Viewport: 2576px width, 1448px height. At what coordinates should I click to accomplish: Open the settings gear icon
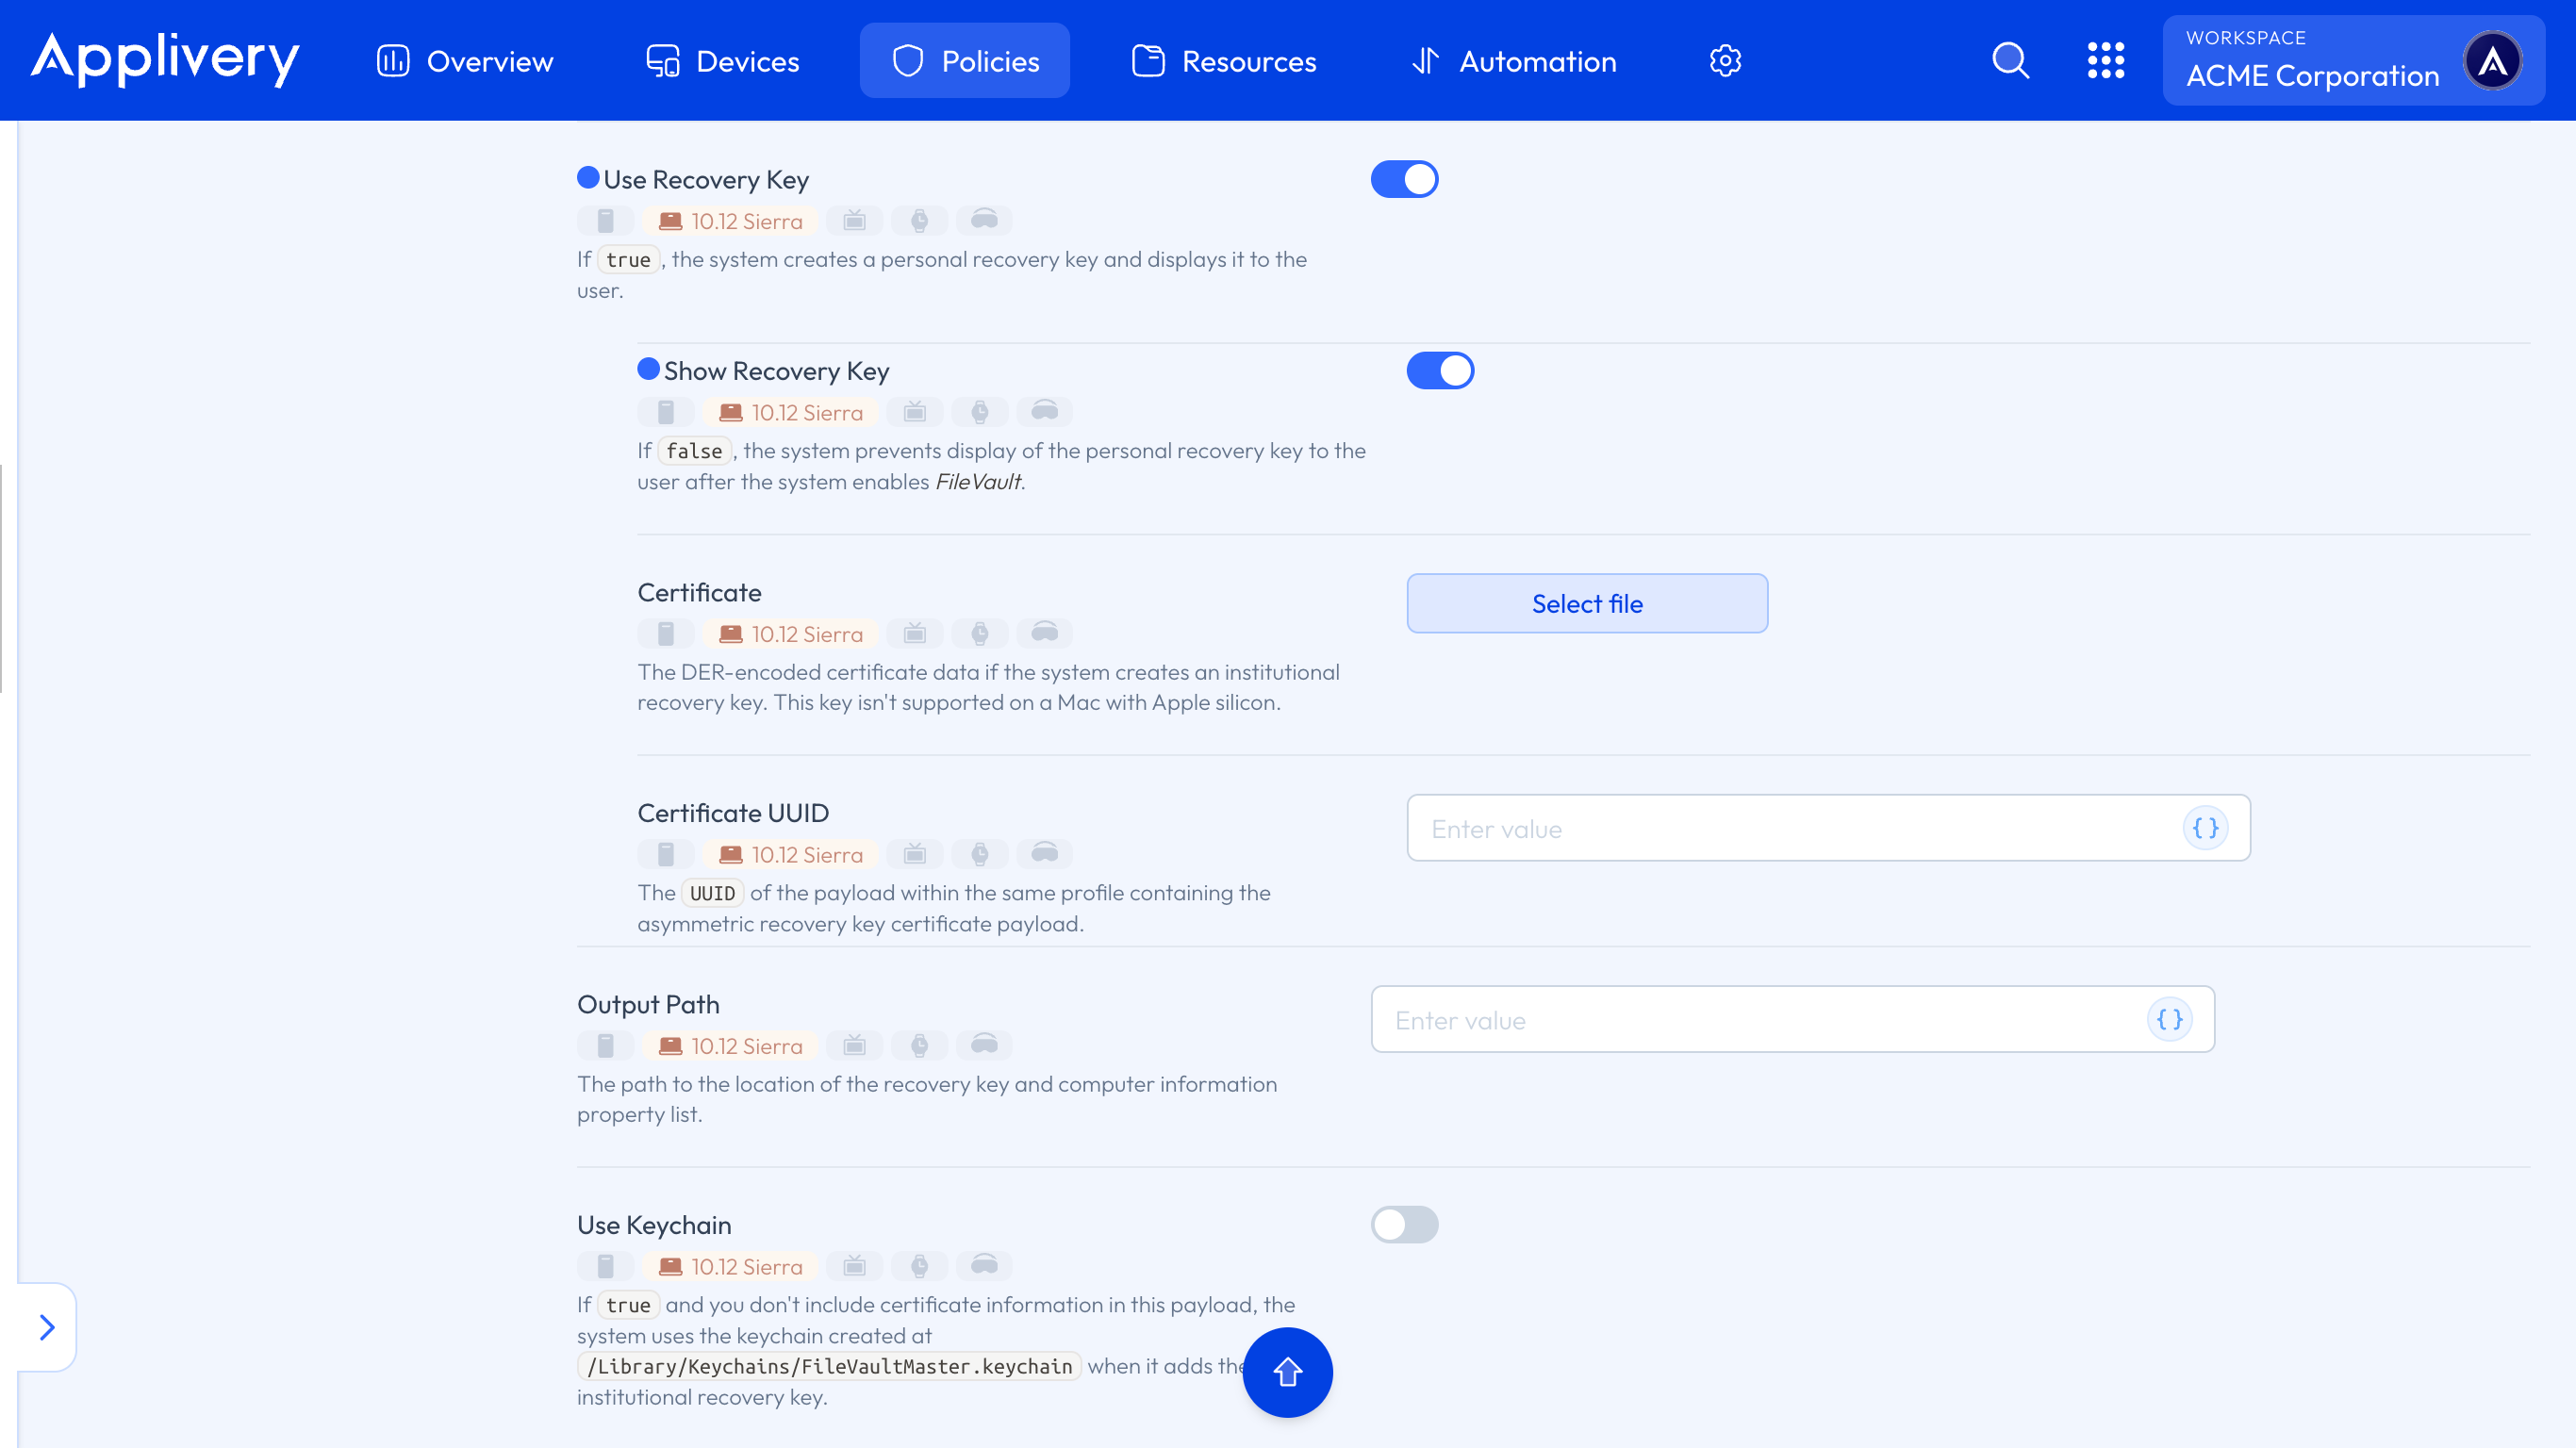tap(1725, 61)
